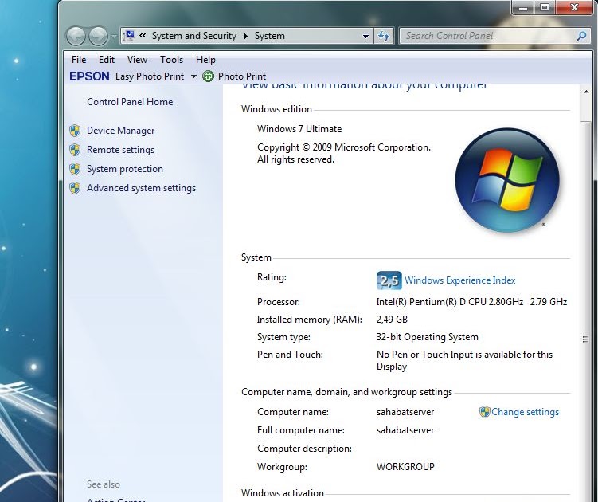Viewport: 598px width, 502px height.
Task: Click installed memory value 2,49 GB
Action: pos(392,320)
